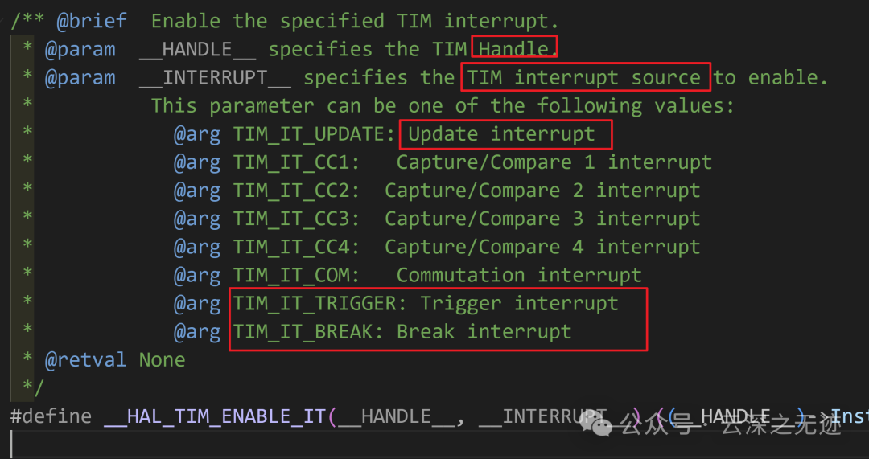Click the word None after @retval
The height and width of the screenshot is (459, 869).
pyautogui.click(x=162, y=360)
